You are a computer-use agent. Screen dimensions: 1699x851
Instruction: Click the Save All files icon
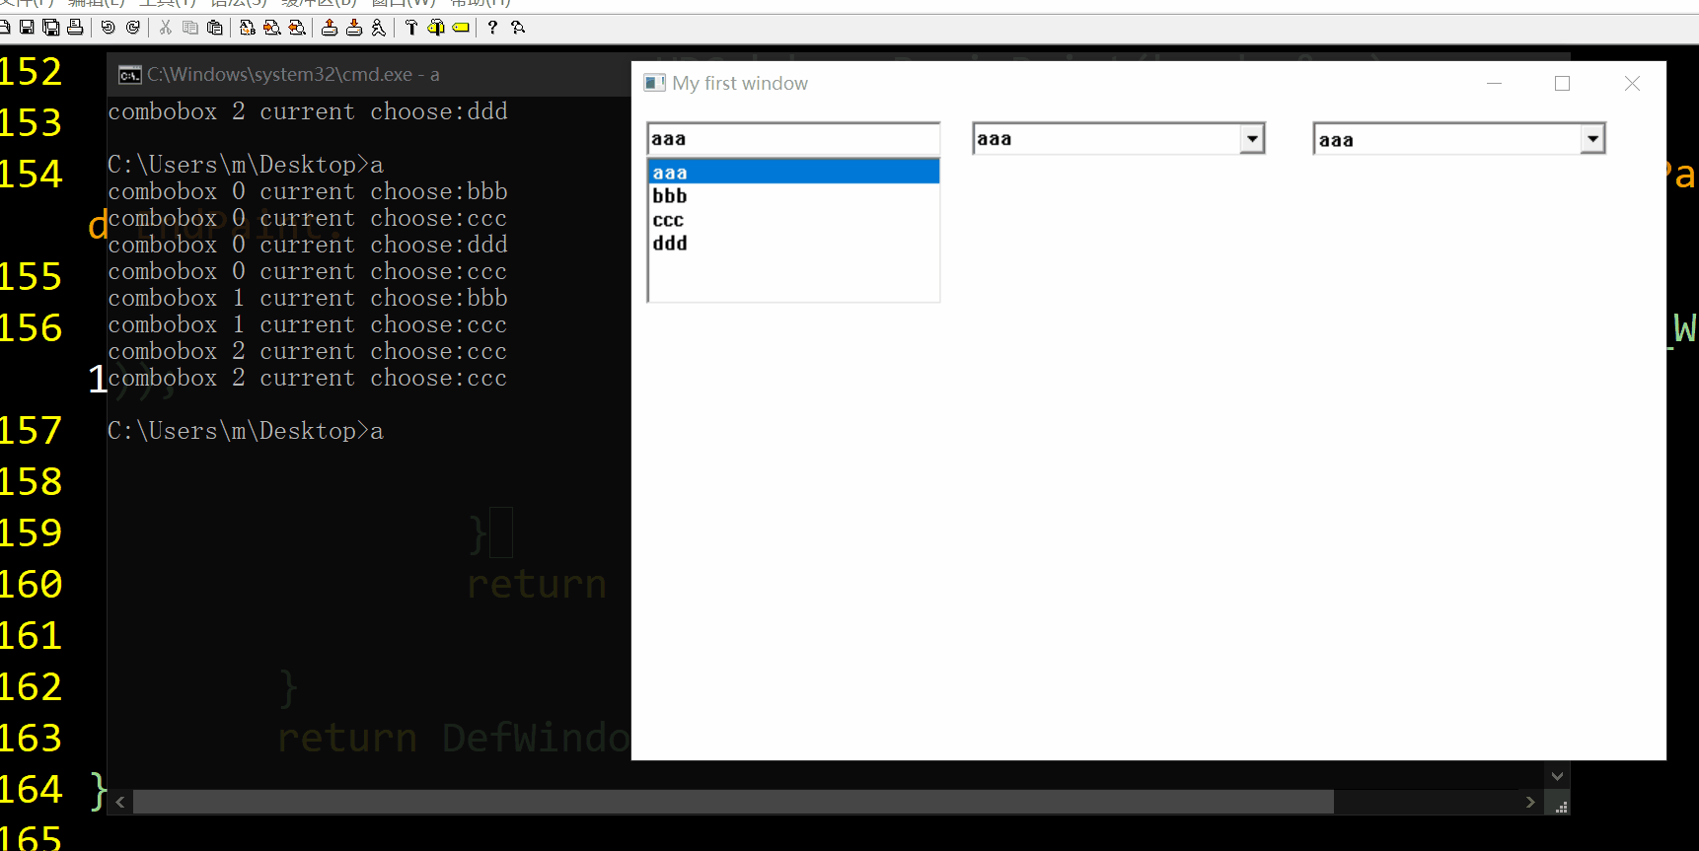(x=50, y=28)
